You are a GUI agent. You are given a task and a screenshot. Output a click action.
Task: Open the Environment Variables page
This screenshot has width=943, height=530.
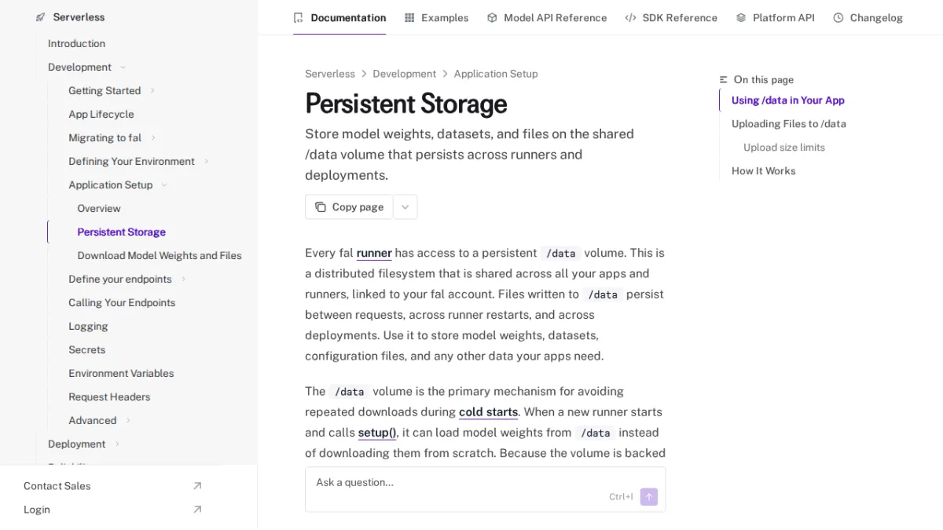[121, 374]
